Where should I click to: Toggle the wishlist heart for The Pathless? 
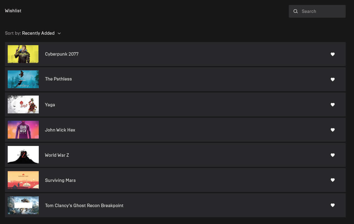pyautogui.click(x=332, y=79)
